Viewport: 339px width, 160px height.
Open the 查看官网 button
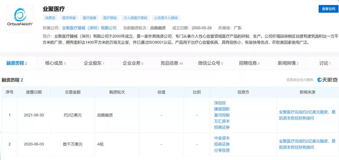pos(328,9)
